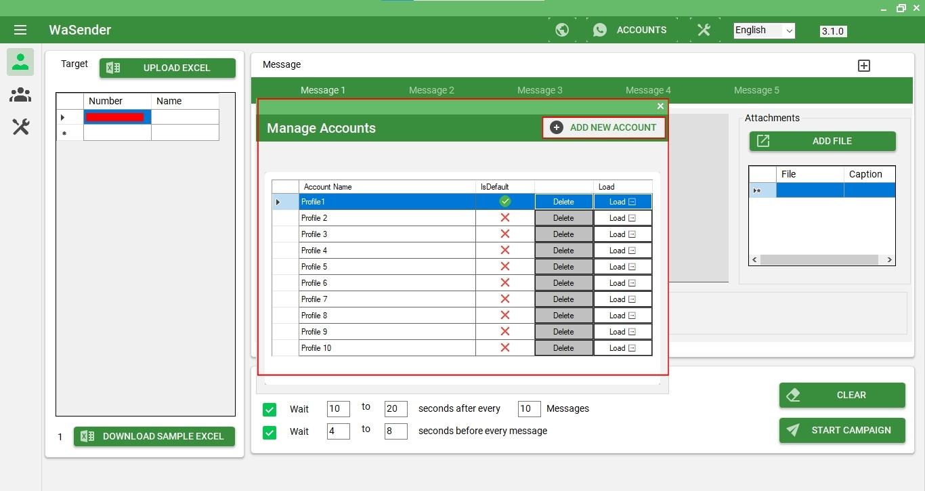This screenshot has height=491, width=925.
Task: Select the Profile 3 row name
Action: tap(387, 234)
